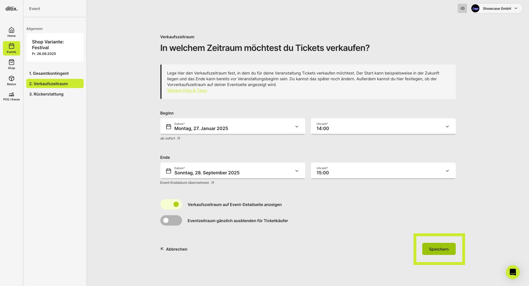This screenshot has width=529, height=286.
Task: Open the Weitere Infos & Tipps link
Action: pyautogui.click(x=187, y=90)
